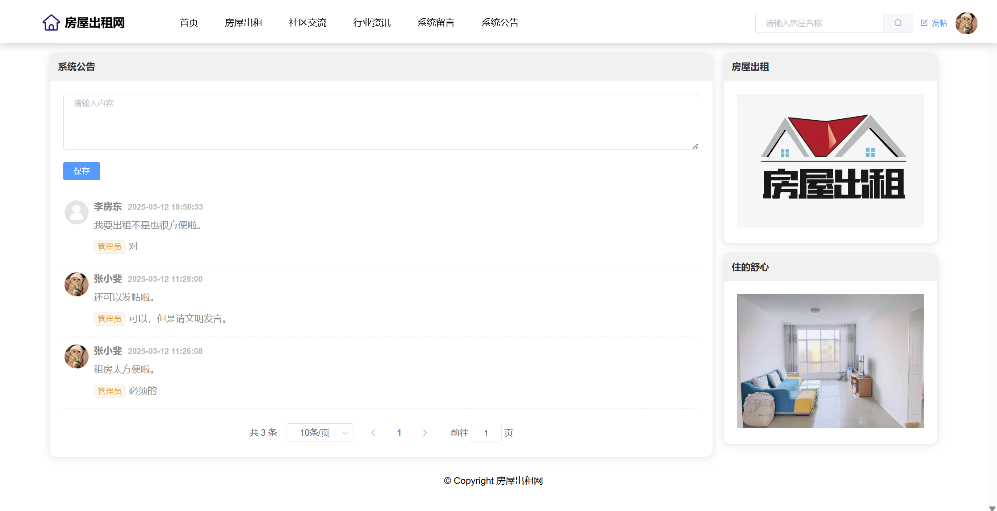Click 李房东's gray default avatar
This screenshot has height=511, width=997.
click(77, 212)
